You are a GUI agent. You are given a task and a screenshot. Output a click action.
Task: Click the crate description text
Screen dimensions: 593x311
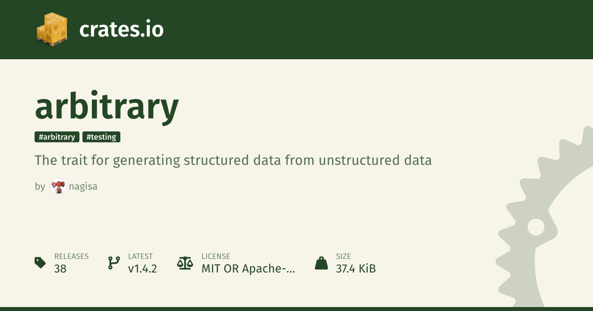(x=233, y=160)
